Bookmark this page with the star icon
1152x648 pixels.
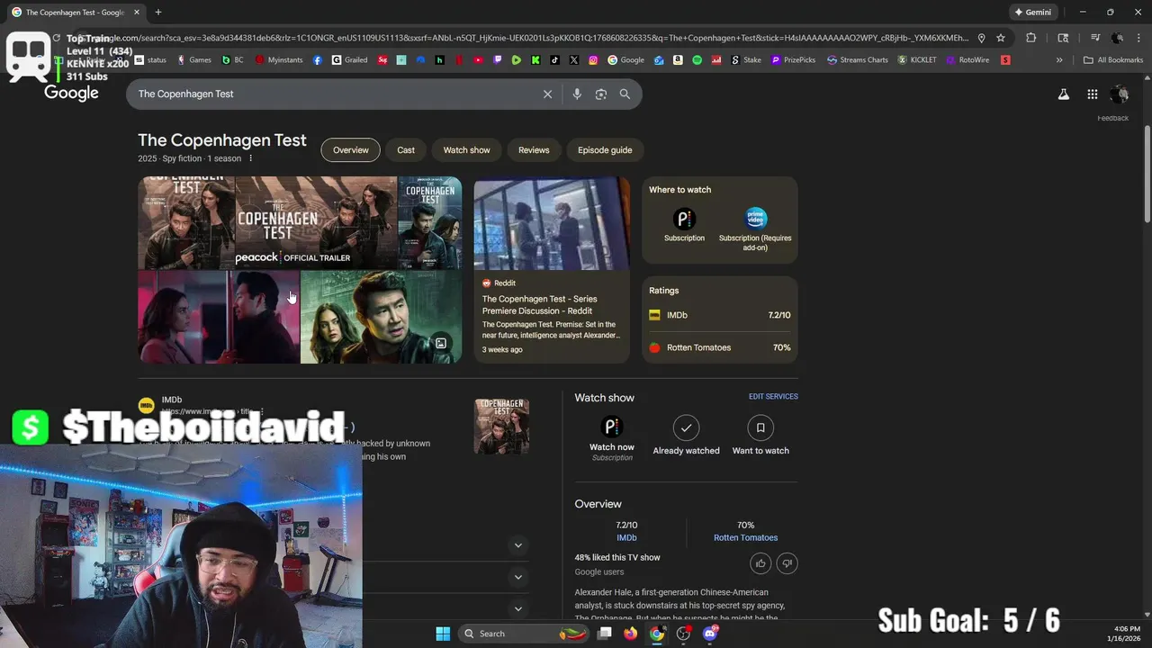click(1001, 38)
